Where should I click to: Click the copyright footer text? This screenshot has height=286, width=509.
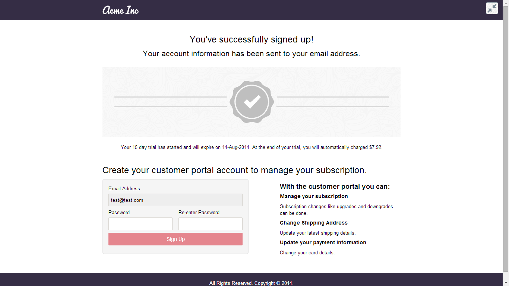[252, 283]
